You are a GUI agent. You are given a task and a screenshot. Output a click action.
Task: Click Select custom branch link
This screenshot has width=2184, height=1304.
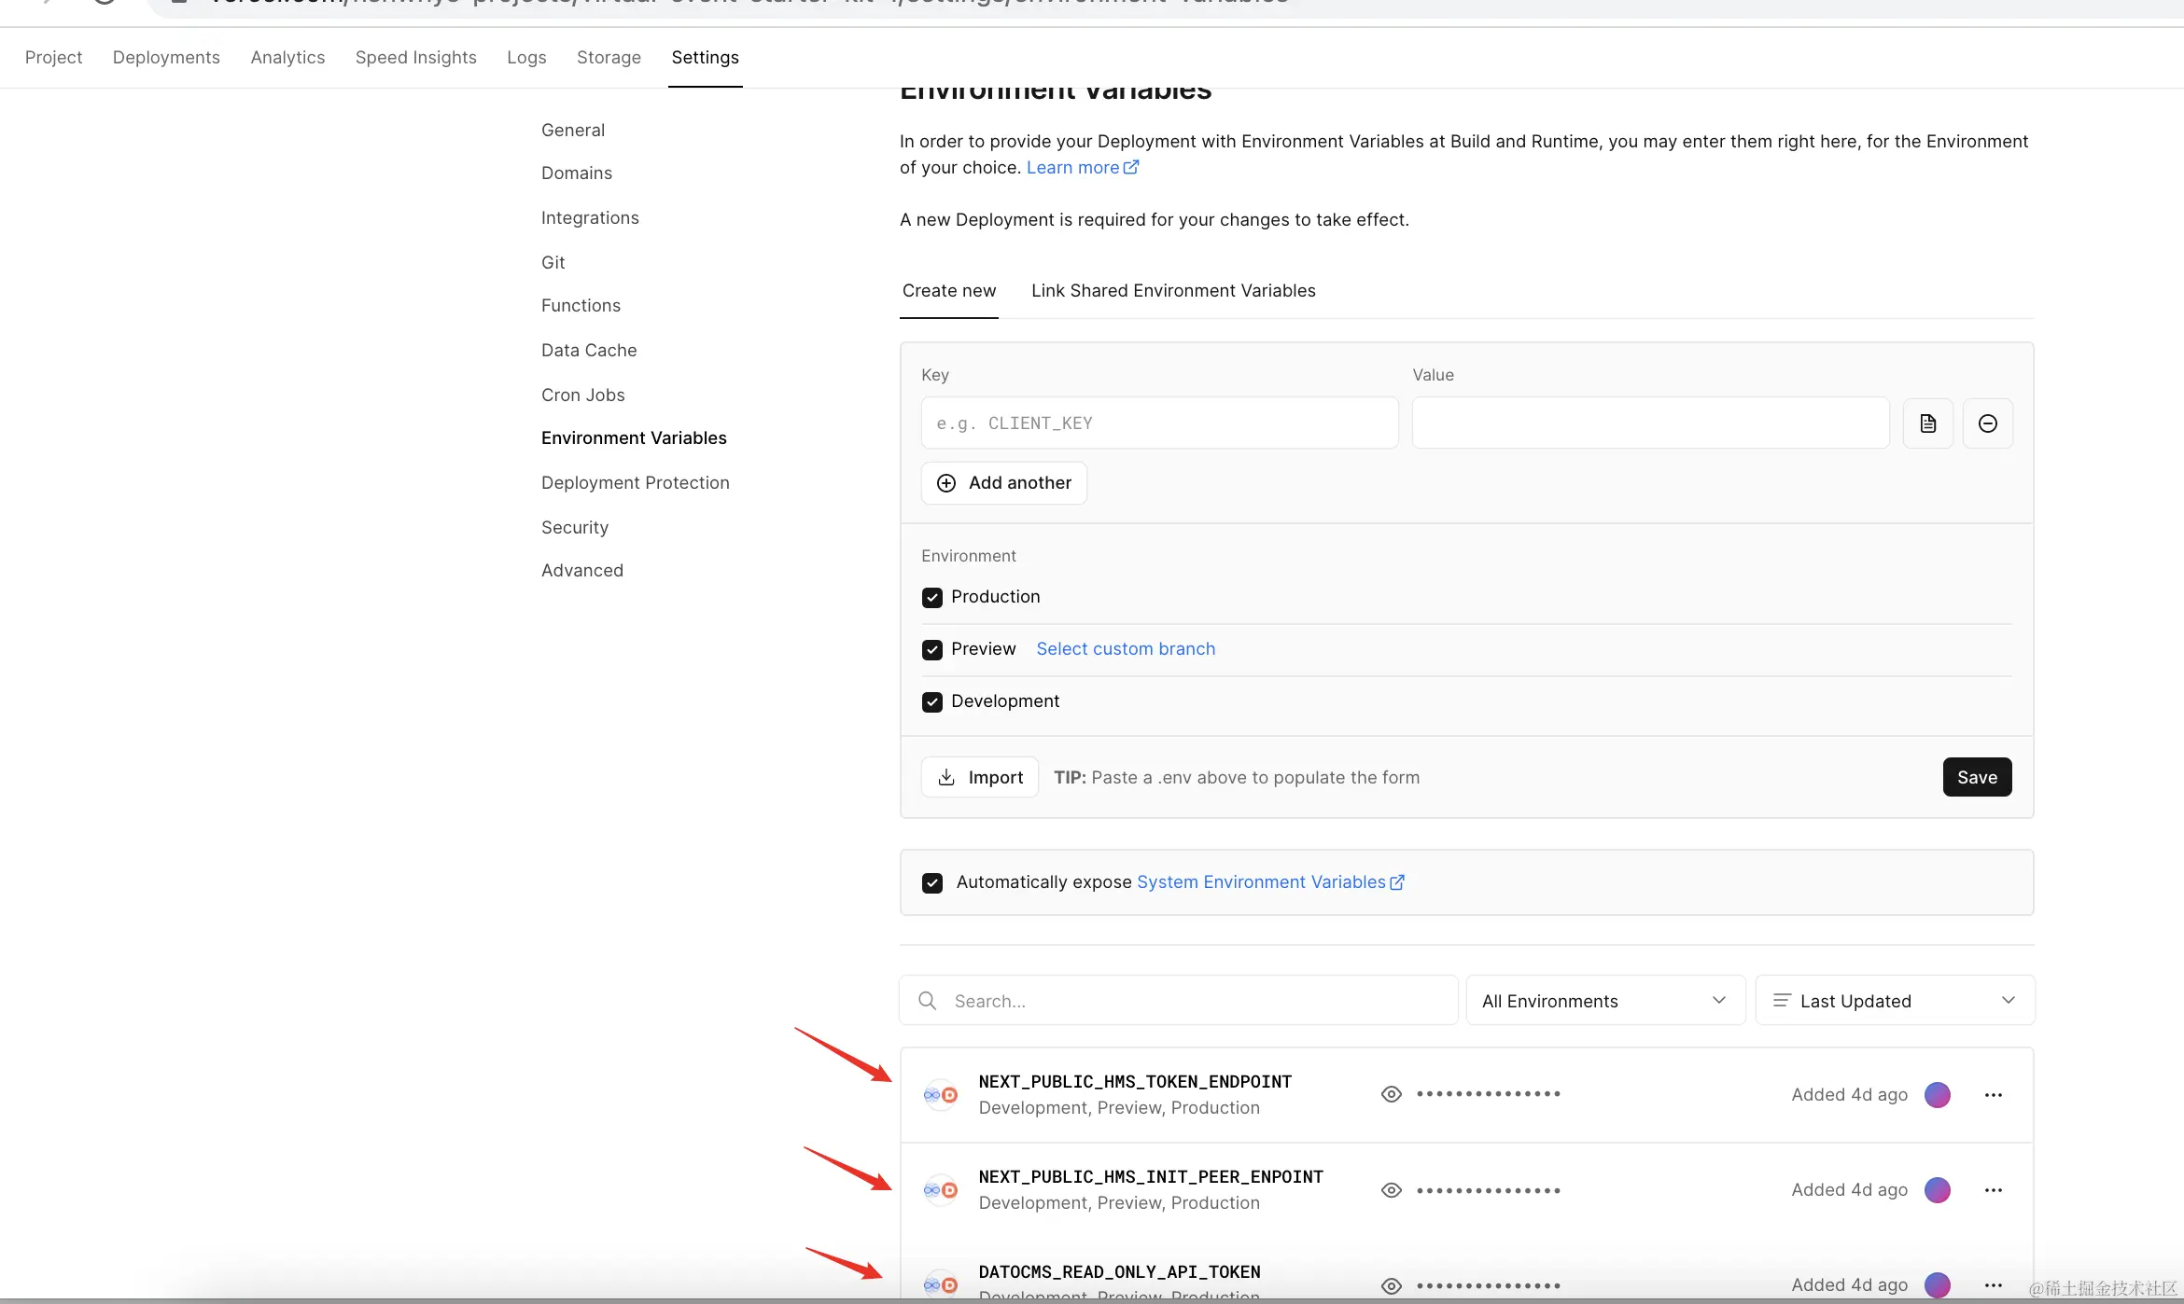pos(1126,649)
